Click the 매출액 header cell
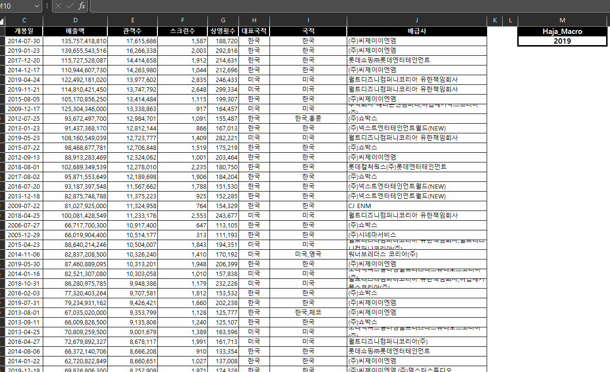Screen dimensions: 610x372 75,31
